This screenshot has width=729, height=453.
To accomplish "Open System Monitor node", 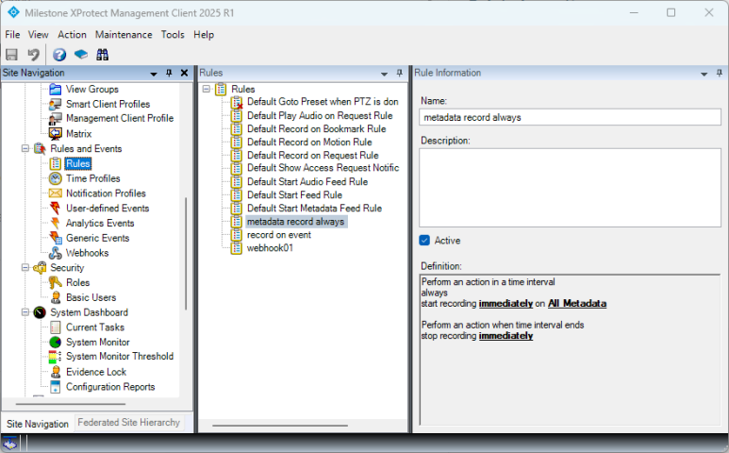I will [x=97, y=342].
